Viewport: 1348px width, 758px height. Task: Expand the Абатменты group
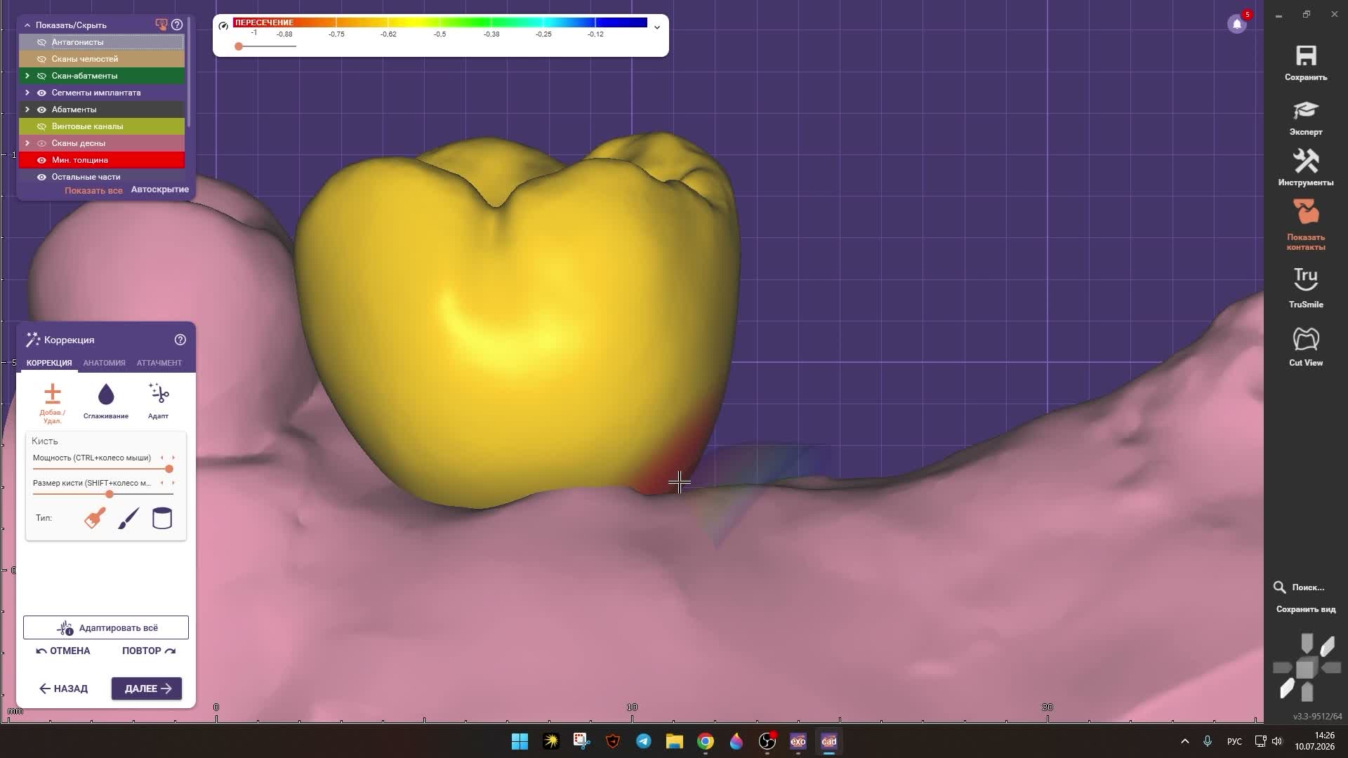point(27,109)
